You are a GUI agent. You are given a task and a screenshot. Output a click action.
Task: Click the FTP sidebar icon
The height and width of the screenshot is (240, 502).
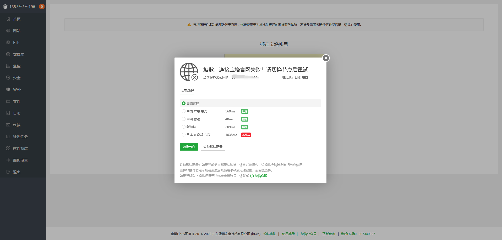click(8, 42)
